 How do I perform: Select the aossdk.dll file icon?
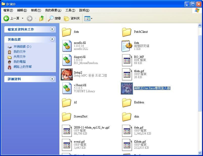click(x=67, y=46)
